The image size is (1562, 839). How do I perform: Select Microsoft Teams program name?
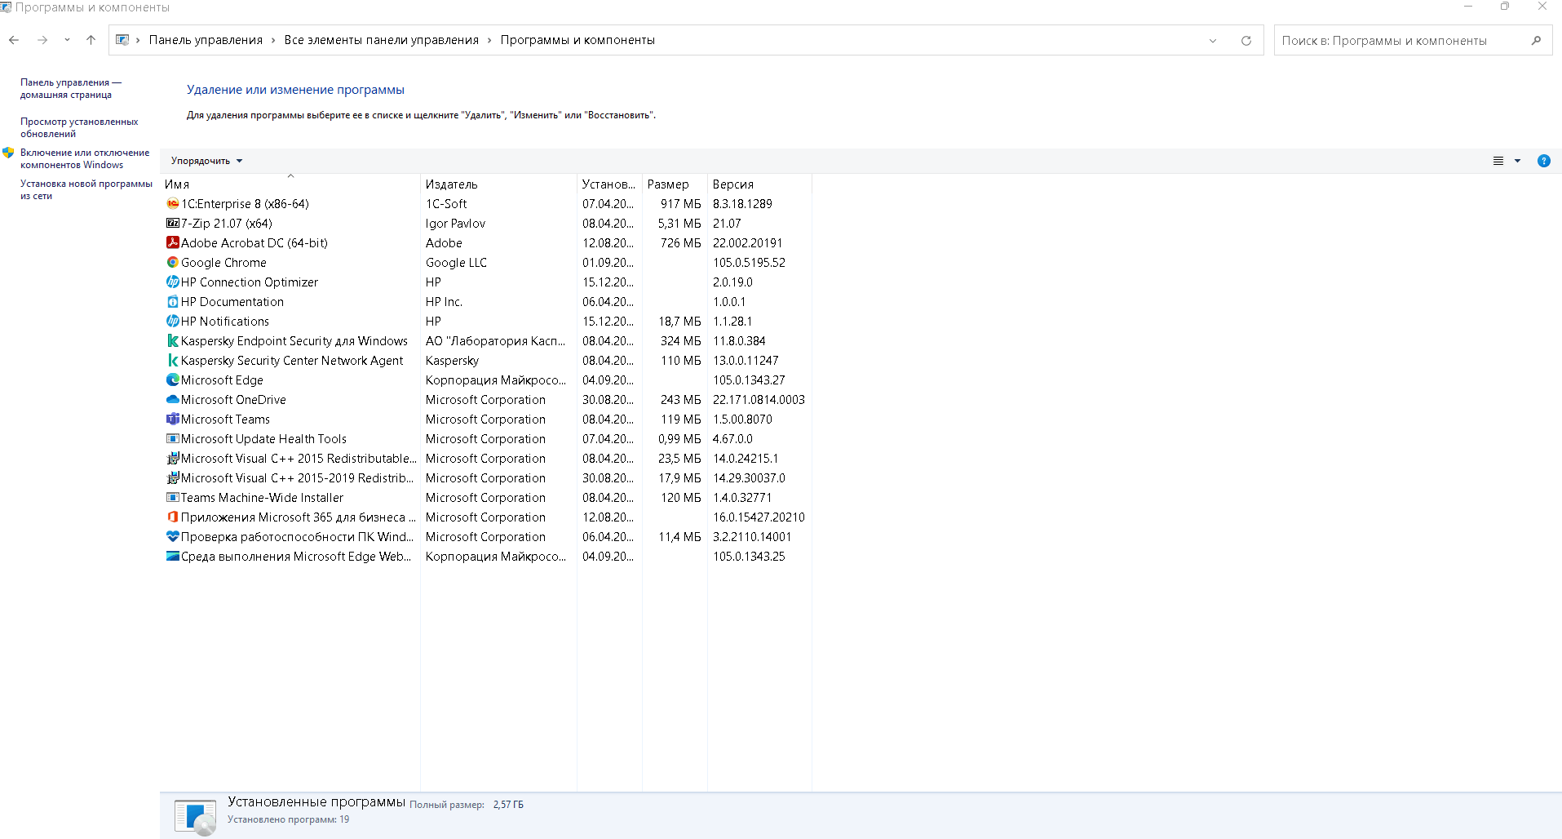225,419
